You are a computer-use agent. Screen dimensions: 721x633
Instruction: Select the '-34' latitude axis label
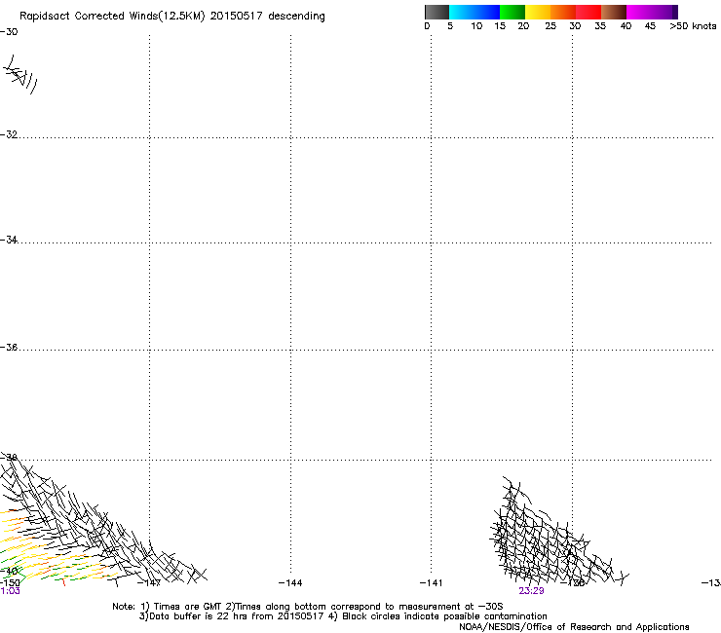pos(9,240)
